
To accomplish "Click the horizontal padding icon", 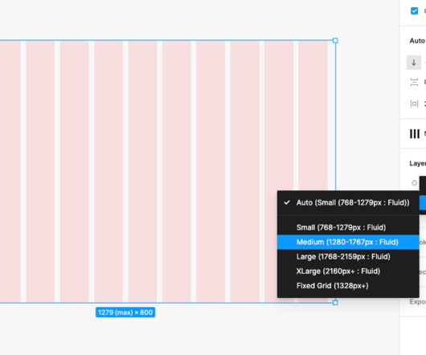I will (414, 104).
